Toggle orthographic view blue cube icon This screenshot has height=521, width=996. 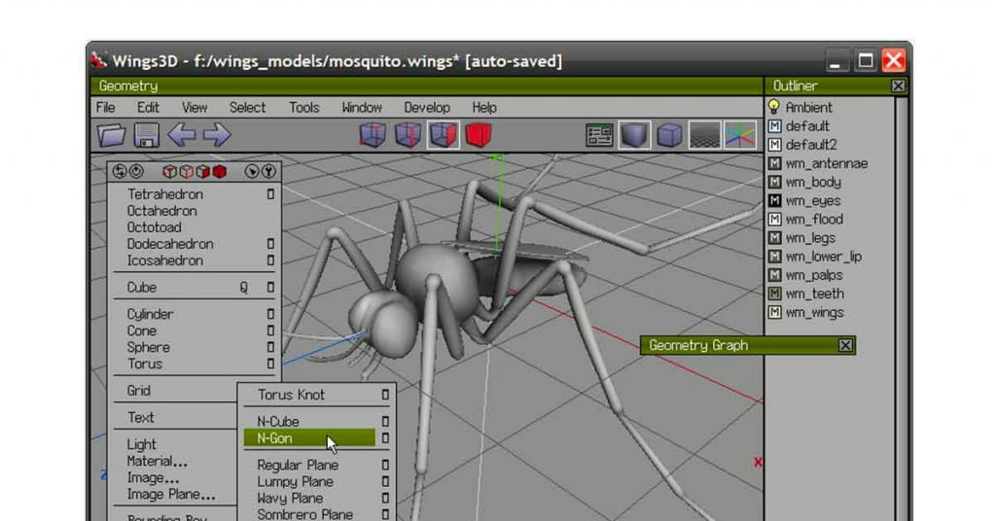[669, 135]
